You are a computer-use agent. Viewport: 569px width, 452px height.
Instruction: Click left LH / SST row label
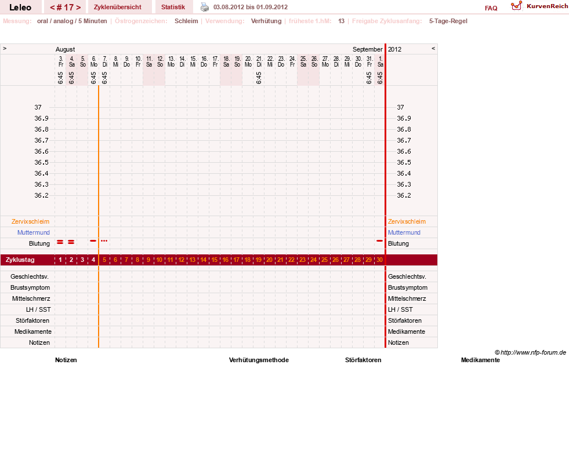pos(38,309)
